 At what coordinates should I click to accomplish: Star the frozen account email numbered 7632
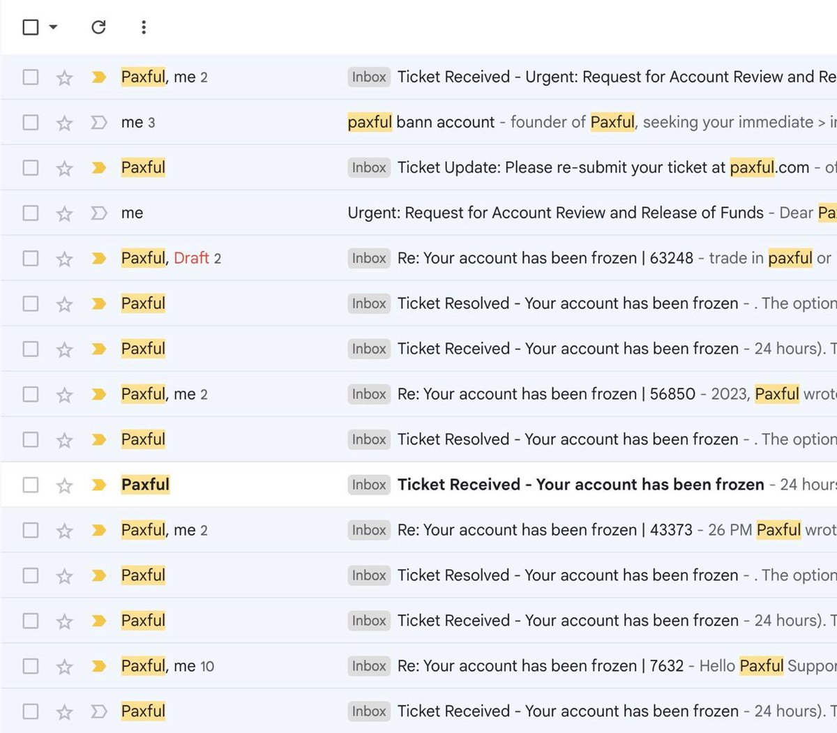click(64, 667)
